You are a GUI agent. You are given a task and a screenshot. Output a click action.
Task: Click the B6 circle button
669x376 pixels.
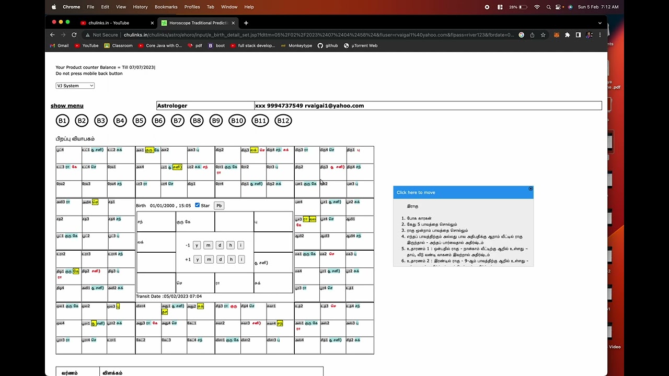click(158, 121)
